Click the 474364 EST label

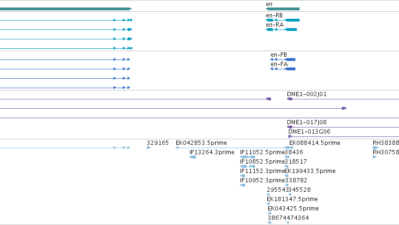[x=297, y=218]
